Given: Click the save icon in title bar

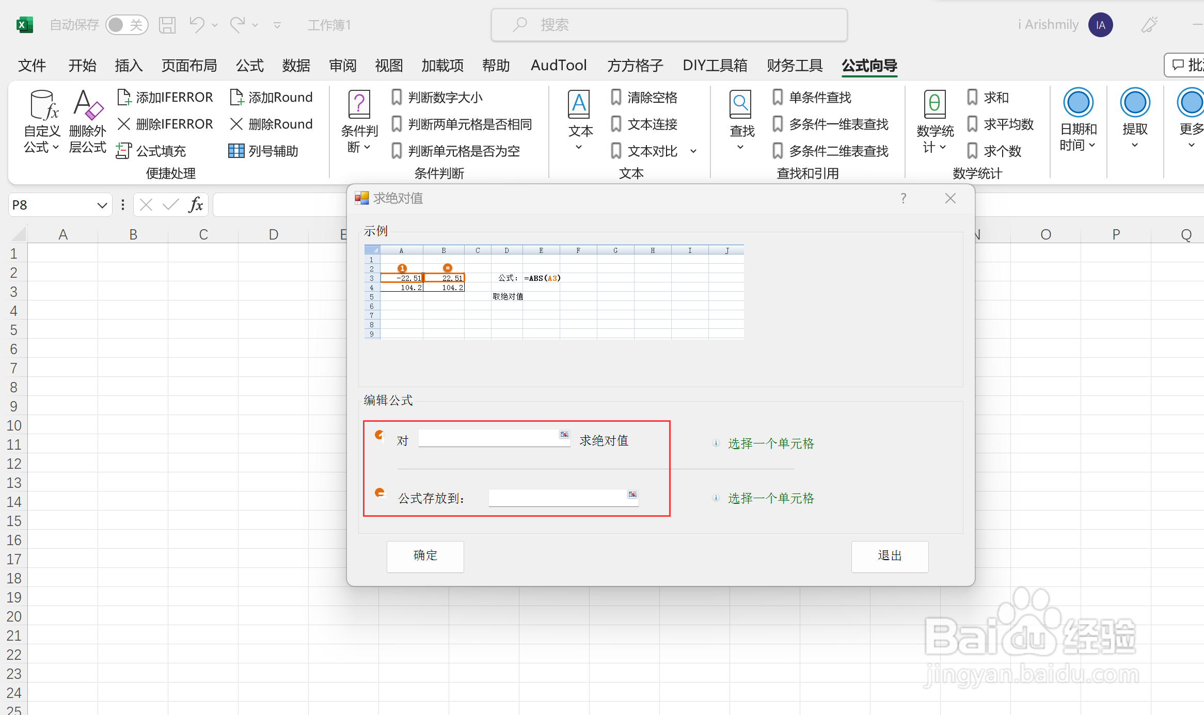Looking at the screenshot, I should coord(167,25).
